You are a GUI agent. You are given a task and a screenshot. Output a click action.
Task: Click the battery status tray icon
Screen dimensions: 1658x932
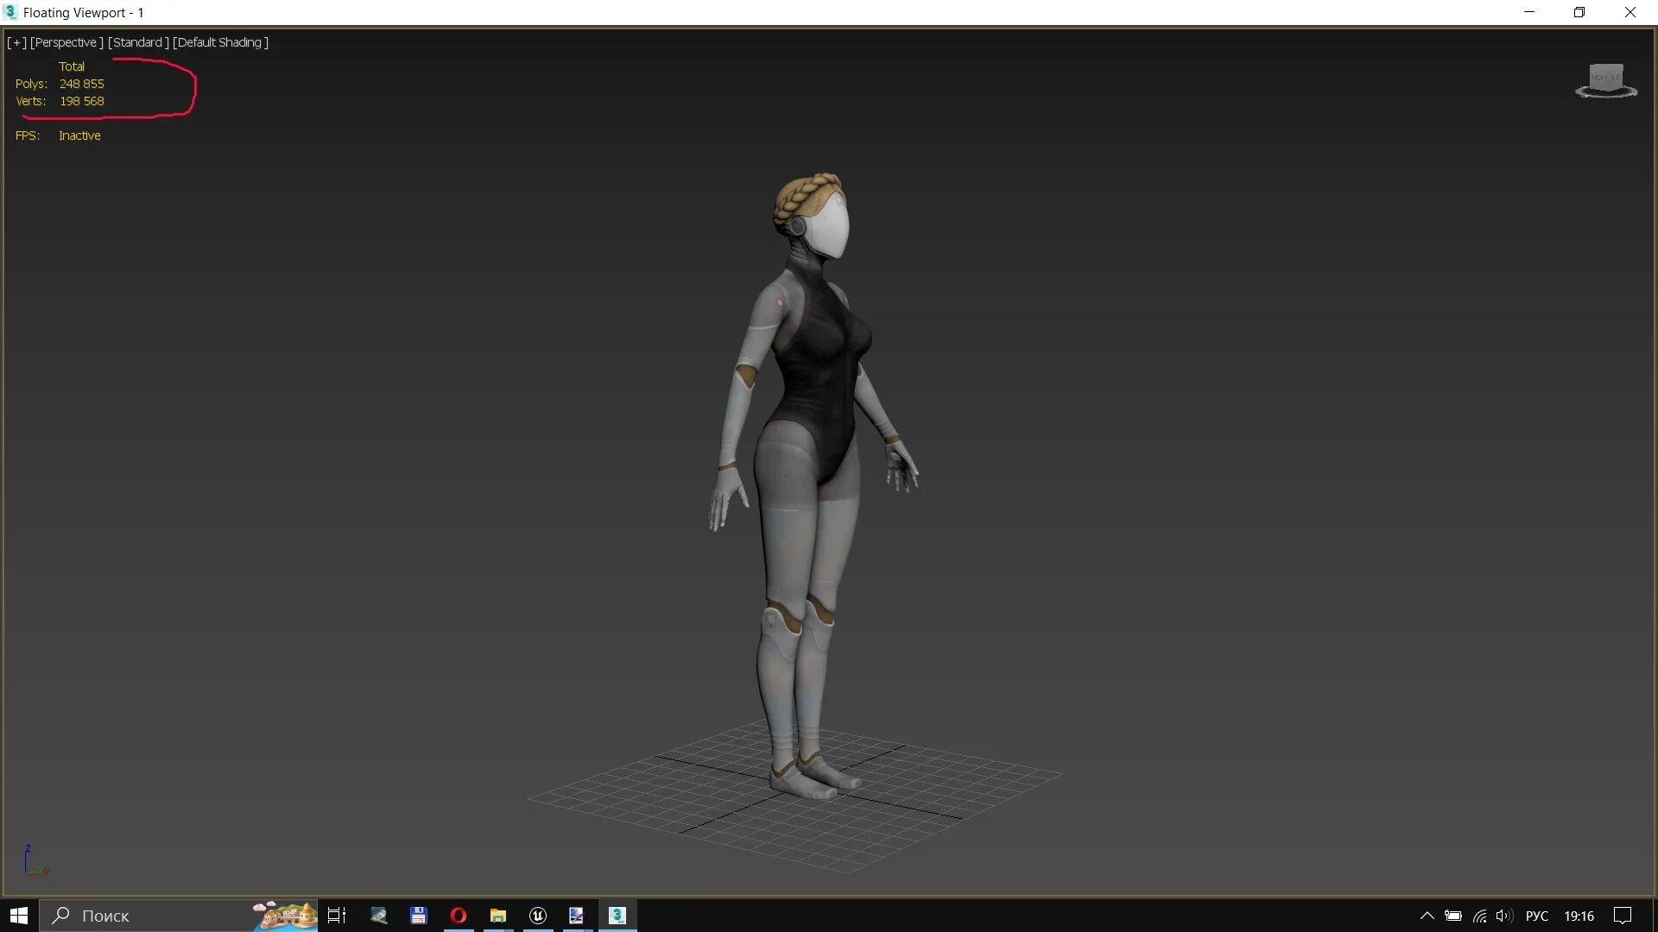1453,916
